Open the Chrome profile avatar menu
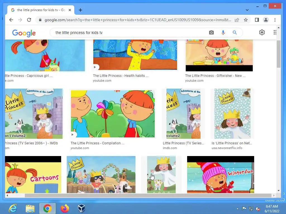This screenshot has width=286, height=214. pos(266,20)
